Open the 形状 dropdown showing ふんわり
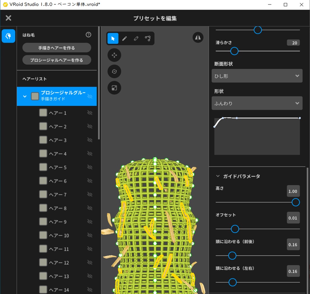 pyautogui.click(x=257, y=103)
